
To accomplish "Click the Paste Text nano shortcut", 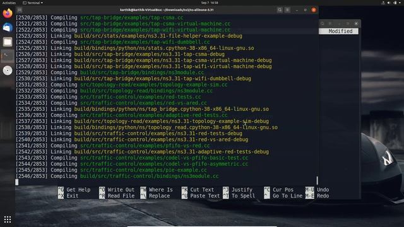I will click(x=201, y=196).
